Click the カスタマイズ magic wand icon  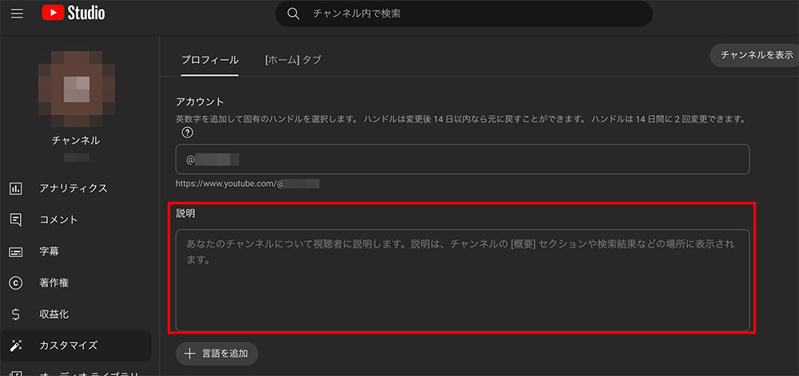pos(16,346)
